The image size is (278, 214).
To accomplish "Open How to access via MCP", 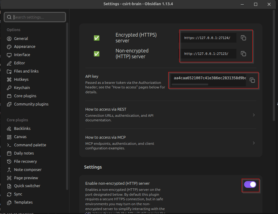I will [171, 143].
